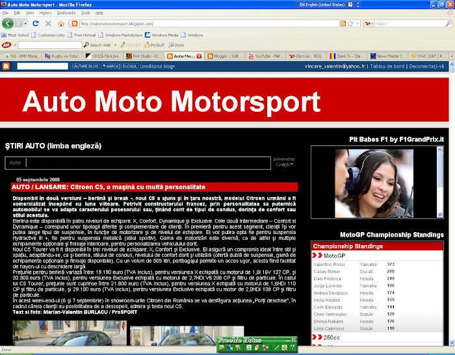Open the Bookmarks menu
Viewport: 455px width, 355px height.
(x=66, y=13)
